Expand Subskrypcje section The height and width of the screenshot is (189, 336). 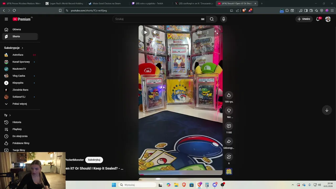[14, 48]
